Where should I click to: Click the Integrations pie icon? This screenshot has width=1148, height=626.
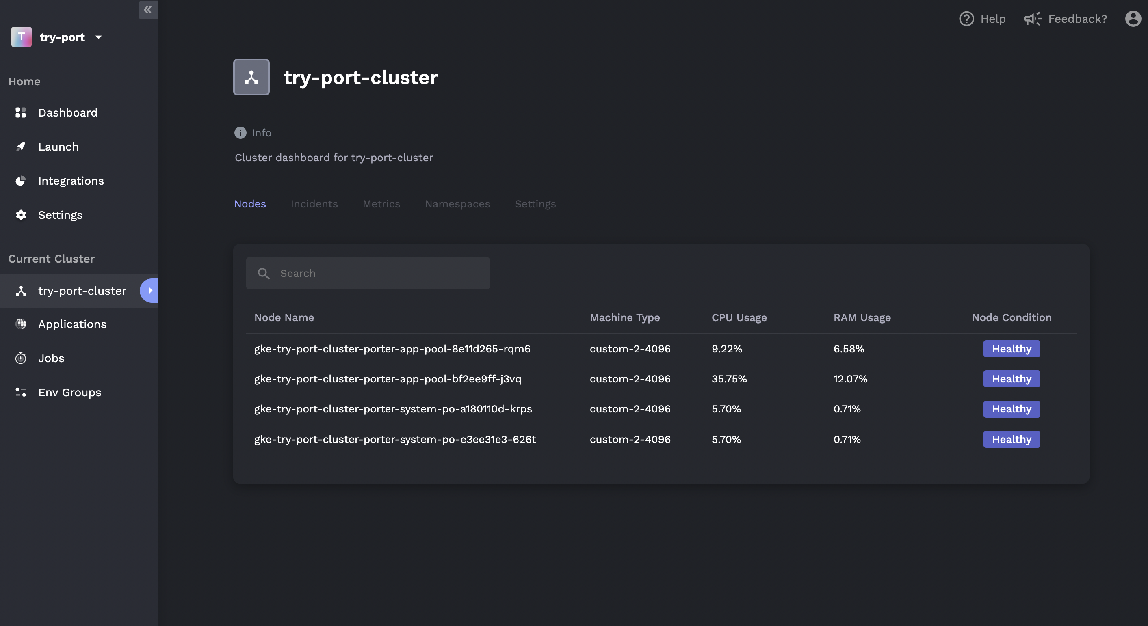point(21,181)
